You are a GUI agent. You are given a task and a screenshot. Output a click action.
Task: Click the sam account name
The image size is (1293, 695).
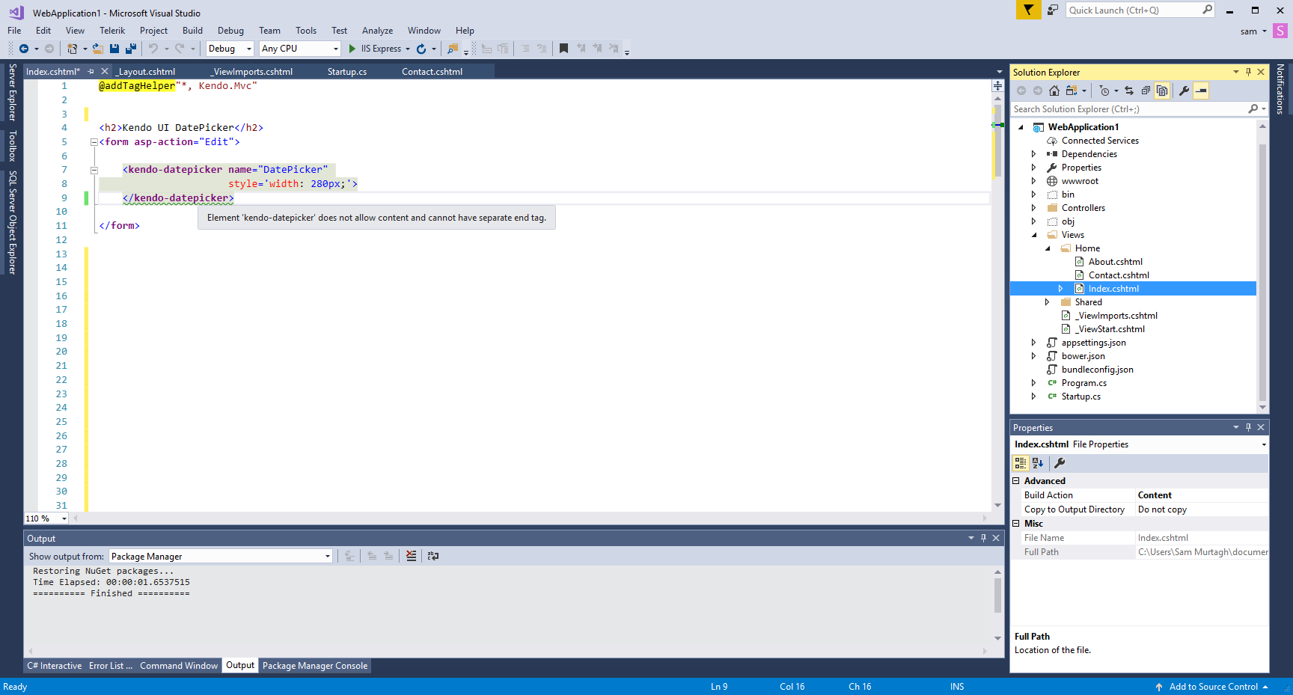point(1249,31)
